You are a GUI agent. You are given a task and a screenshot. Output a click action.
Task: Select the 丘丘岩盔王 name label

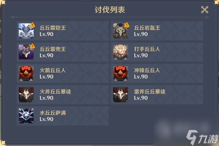[x=147, y=28]
